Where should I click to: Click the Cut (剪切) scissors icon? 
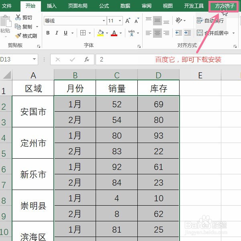pyautogui.click(x=18, y=17)
